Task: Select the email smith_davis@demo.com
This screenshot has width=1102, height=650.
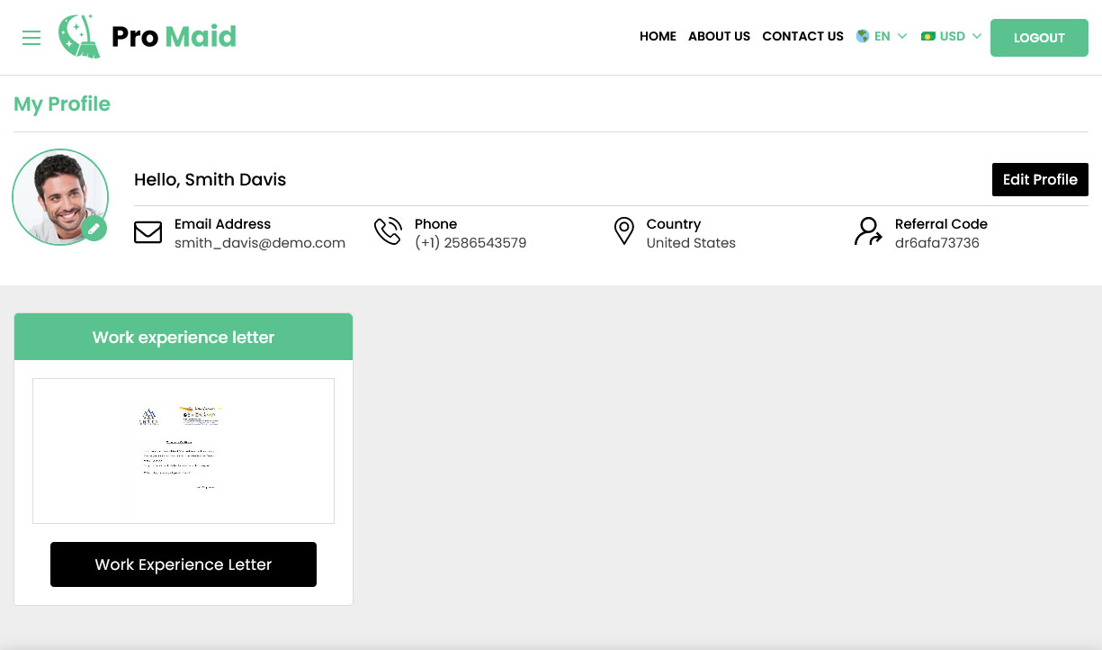Action: [x=260, y=243]
